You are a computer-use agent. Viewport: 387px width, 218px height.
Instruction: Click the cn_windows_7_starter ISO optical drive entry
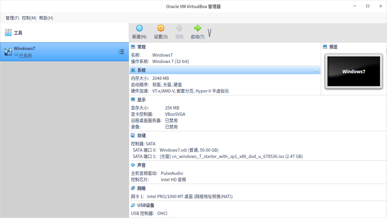[x=231, y=156]
